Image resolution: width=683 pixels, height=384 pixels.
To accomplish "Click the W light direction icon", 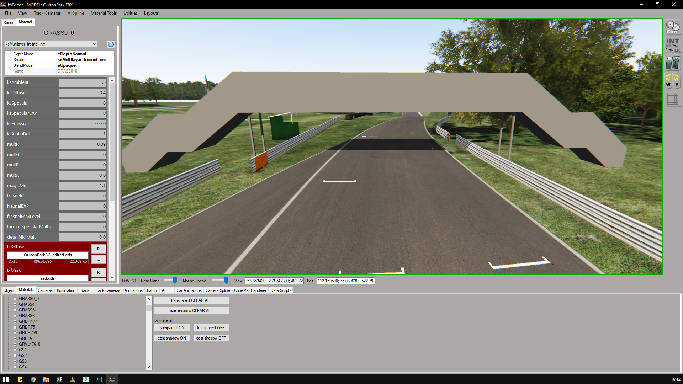I will (x=668, y=80).
